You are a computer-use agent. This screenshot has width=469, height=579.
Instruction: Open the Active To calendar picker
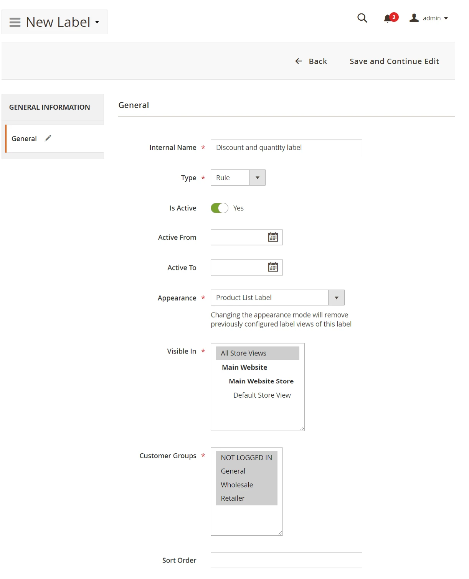tap(273, 267)
